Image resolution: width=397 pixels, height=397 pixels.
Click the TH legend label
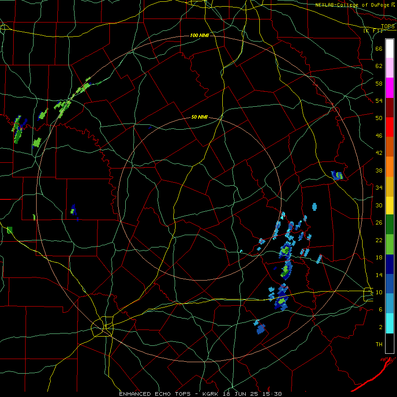point(379,345)
